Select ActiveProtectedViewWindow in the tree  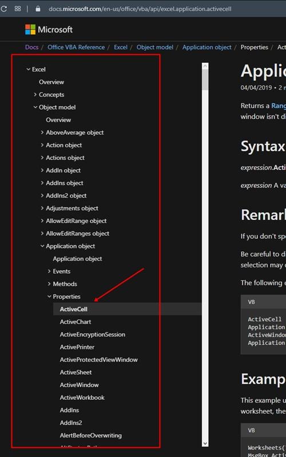click(98, 360)
